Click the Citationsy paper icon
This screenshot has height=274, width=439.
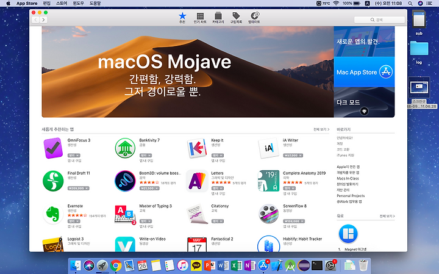[198, 214]
